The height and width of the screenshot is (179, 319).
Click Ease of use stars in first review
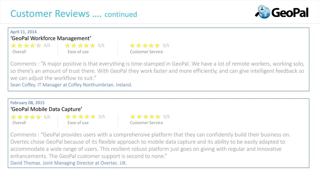tap(80, 45)
